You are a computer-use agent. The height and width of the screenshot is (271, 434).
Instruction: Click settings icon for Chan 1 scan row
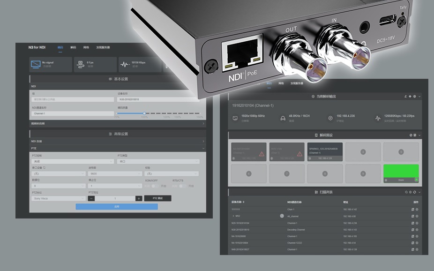tap(417, 209)
